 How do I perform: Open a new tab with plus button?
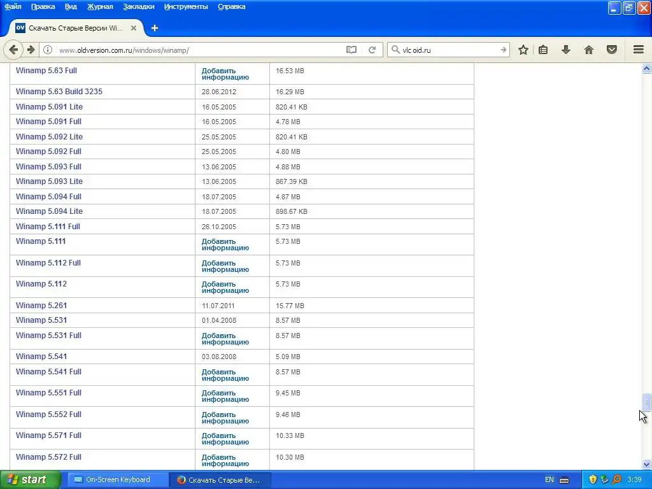pyautogui.click(x=155, y=28)
